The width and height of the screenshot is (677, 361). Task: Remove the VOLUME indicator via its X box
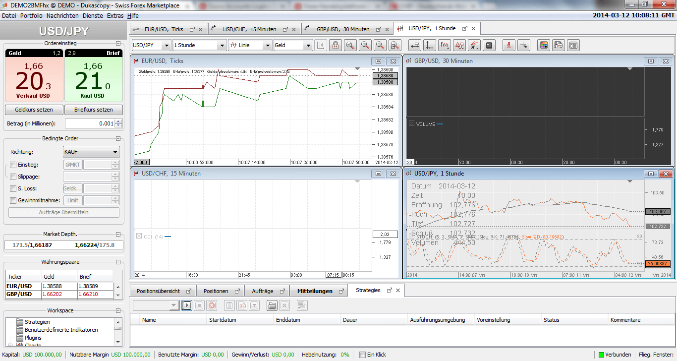[x=411, y=123]
